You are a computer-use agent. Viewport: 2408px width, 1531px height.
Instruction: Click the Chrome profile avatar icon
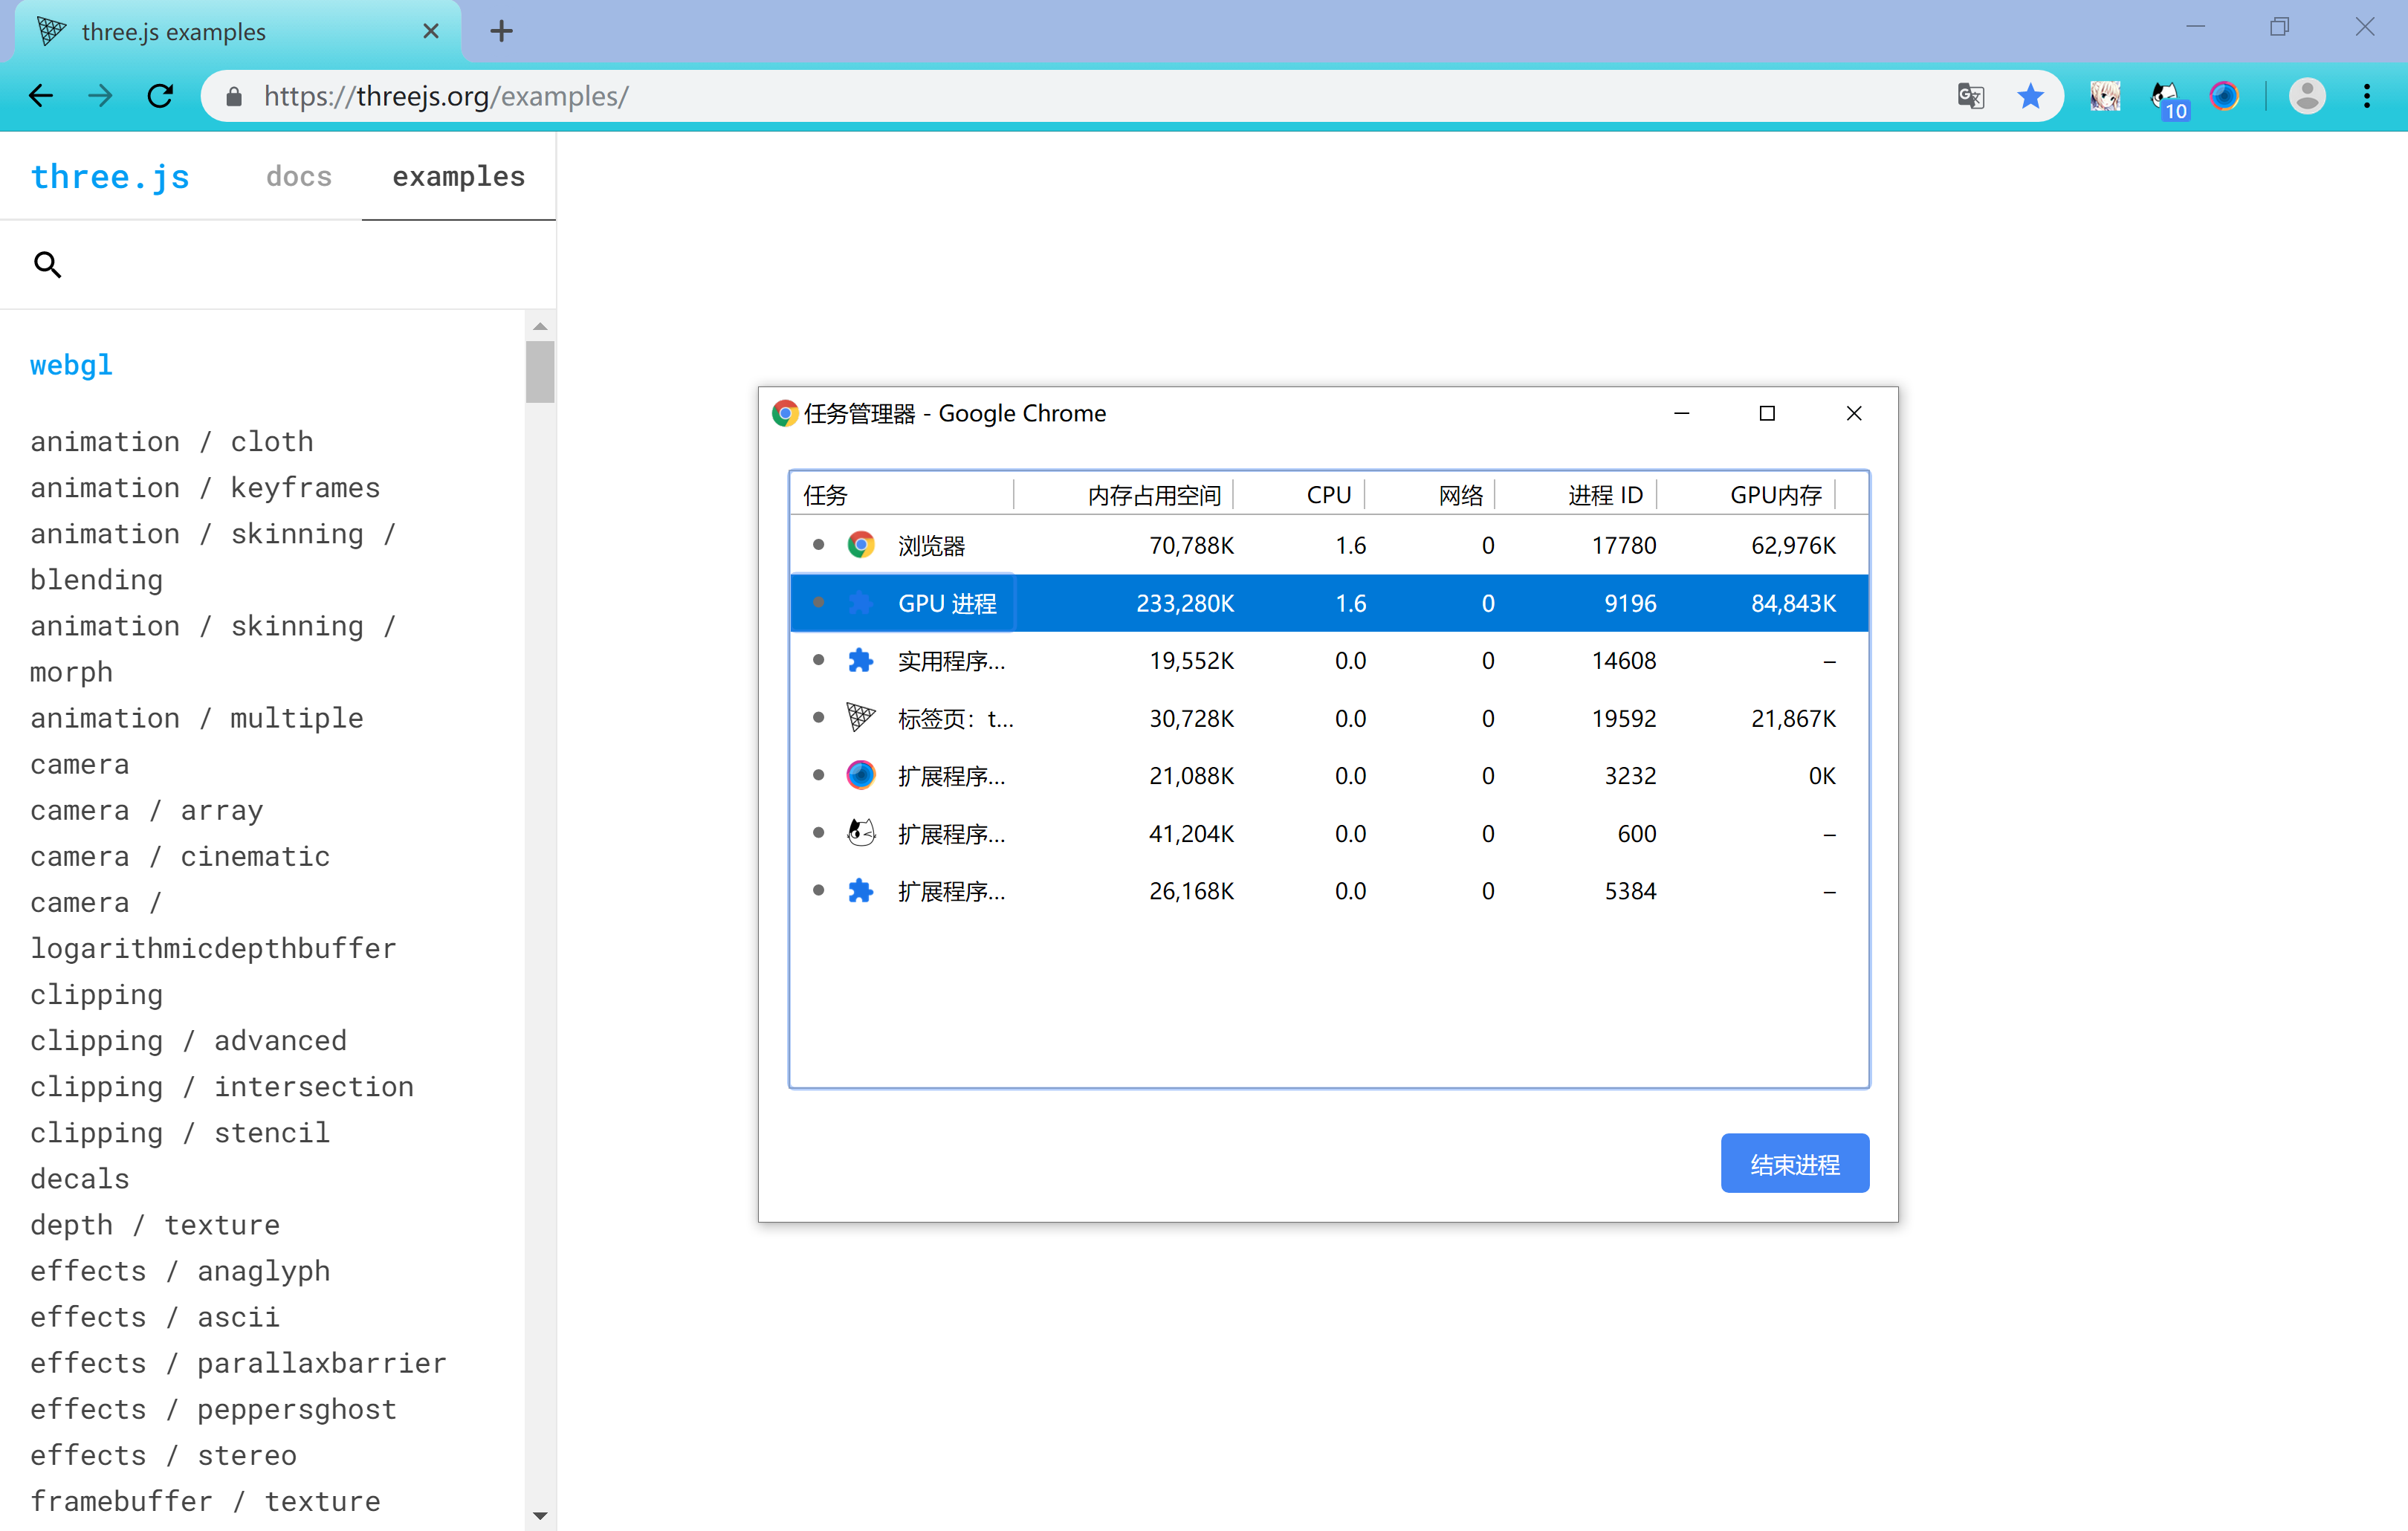point(2306,96)
